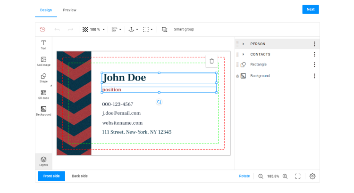
Task: Open the opacity 100 % dropdown arrow
Action: tap(104, 30)
